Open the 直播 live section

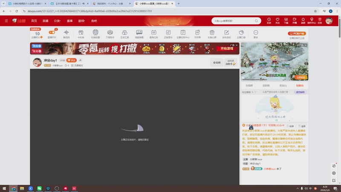pos(46,21)
